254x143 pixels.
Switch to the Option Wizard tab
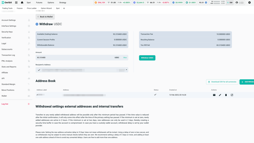[x=46, y=8]
